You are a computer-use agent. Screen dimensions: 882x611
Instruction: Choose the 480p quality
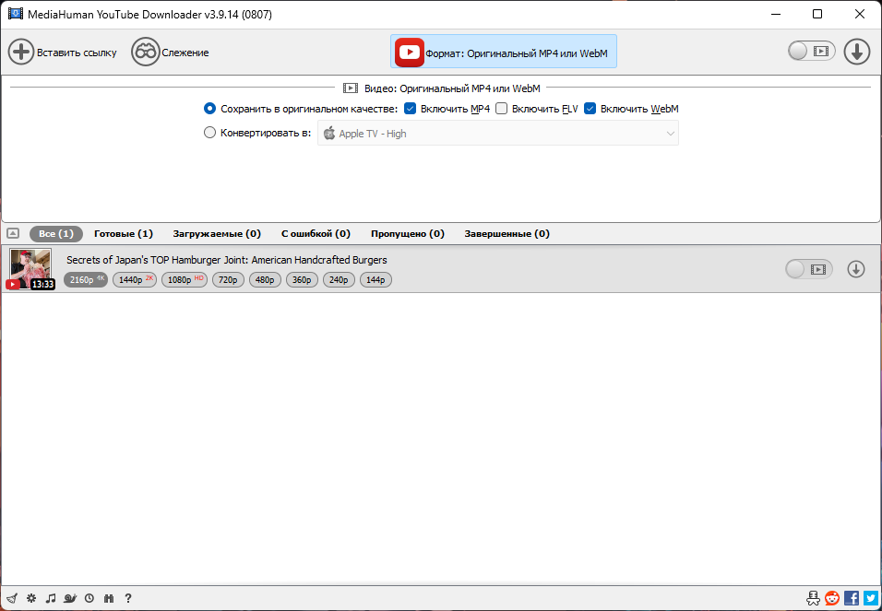[265, 279]
